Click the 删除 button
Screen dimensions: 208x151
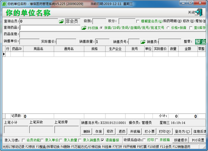pyautogui.click(x=87, y=132)
